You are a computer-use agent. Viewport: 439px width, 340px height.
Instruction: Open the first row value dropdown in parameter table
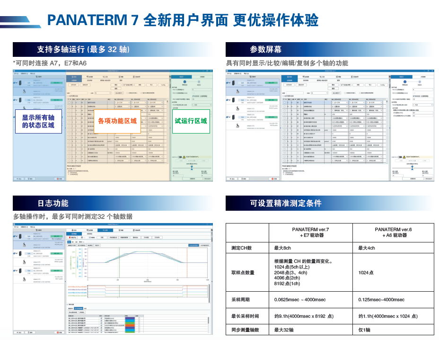[x=347, y=102]
